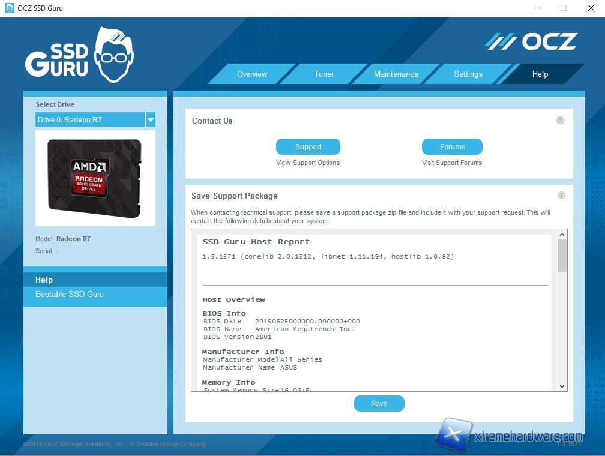Click the OCZ brand logo
Viewport: 605px width, 456px height.
click(531, 41)
